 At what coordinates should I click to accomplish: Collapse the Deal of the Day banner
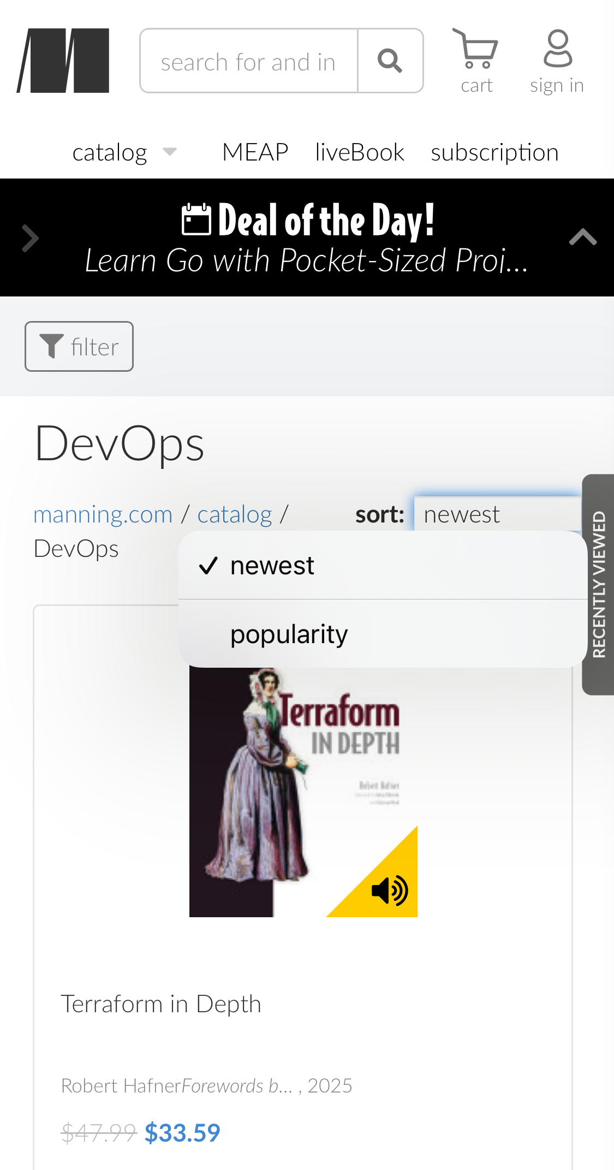(583, 237)
